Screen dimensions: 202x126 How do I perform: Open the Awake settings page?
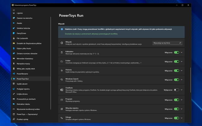click(x=31, y=23)
